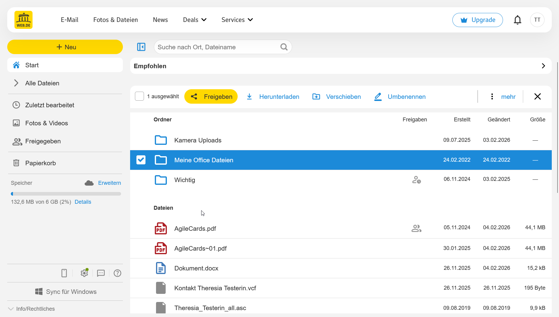Click the search magnifier icon

pos(284,47)
